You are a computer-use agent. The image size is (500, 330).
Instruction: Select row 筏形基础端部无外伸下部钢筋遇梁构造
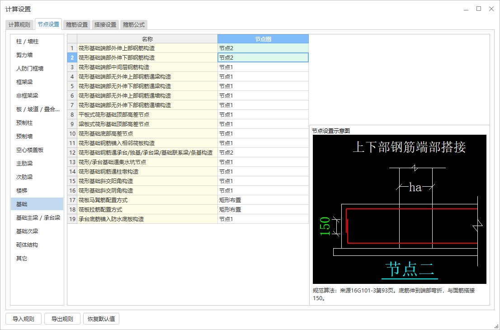pos(147,86)
